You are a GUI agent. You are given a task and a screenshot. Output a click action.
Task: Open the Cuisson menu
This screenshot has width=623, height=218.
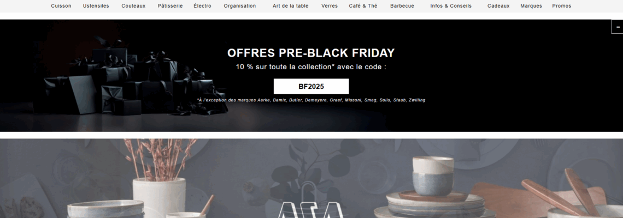61,6
